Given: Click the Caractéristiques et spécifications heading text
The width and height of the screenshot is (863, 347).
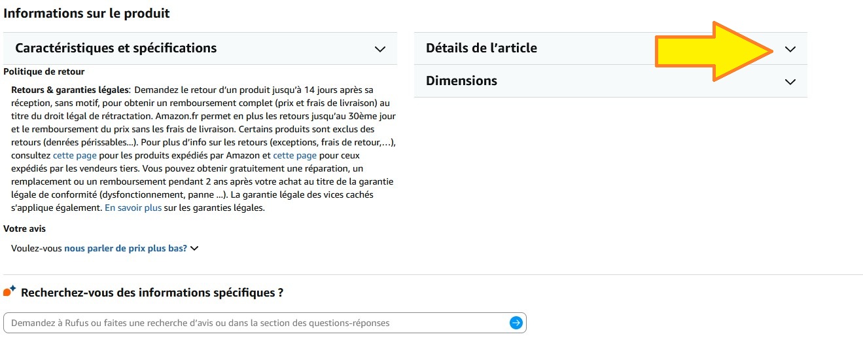Looking at the screenshot, I should (116, 48).
